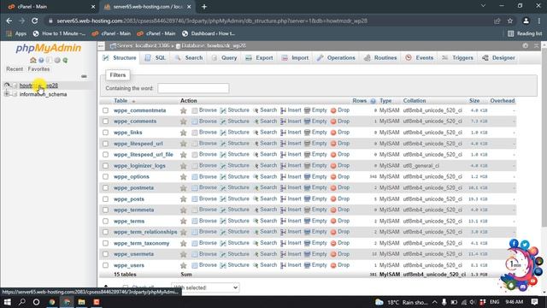
Task: Open a new browser tab
Action: point(204,7)
